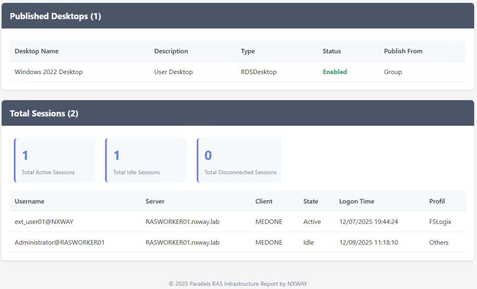Click the Publish From column header

(x=403, y=51)
